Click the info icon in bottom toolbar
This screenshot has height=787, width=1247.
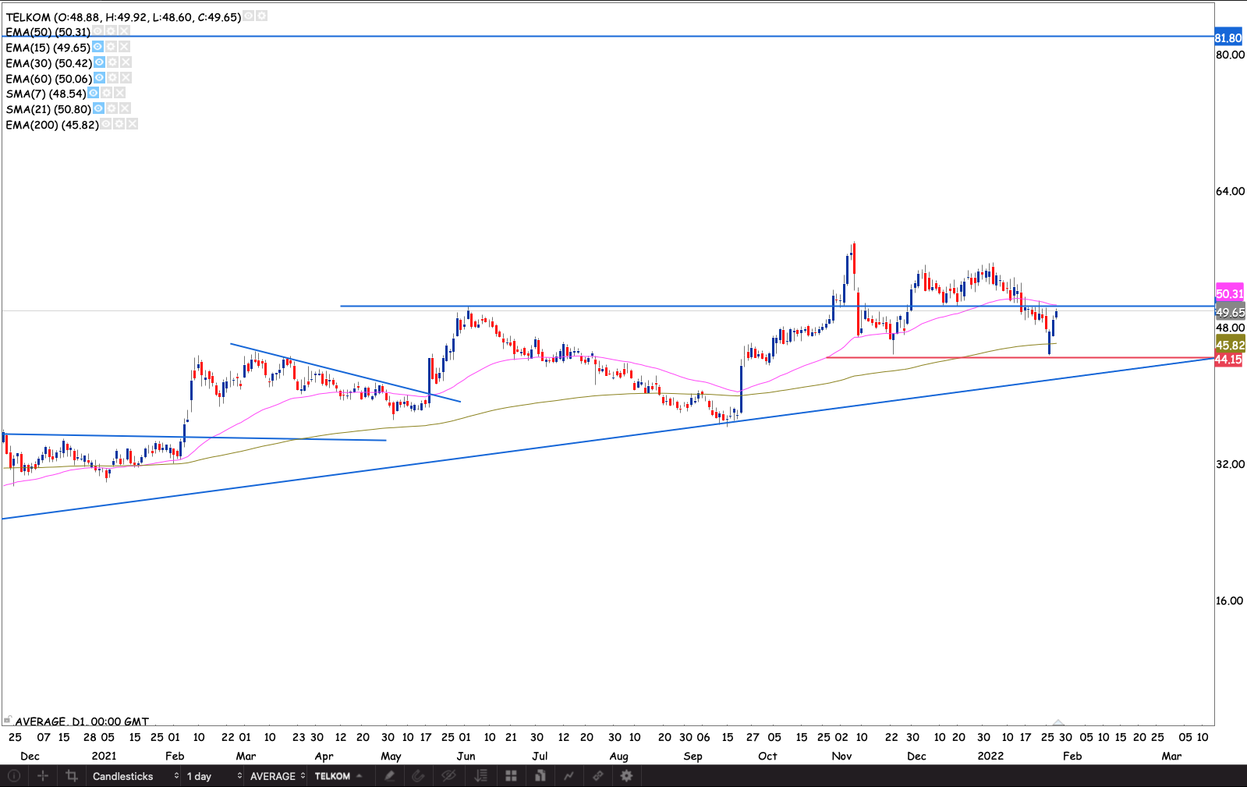pos(14,776)
